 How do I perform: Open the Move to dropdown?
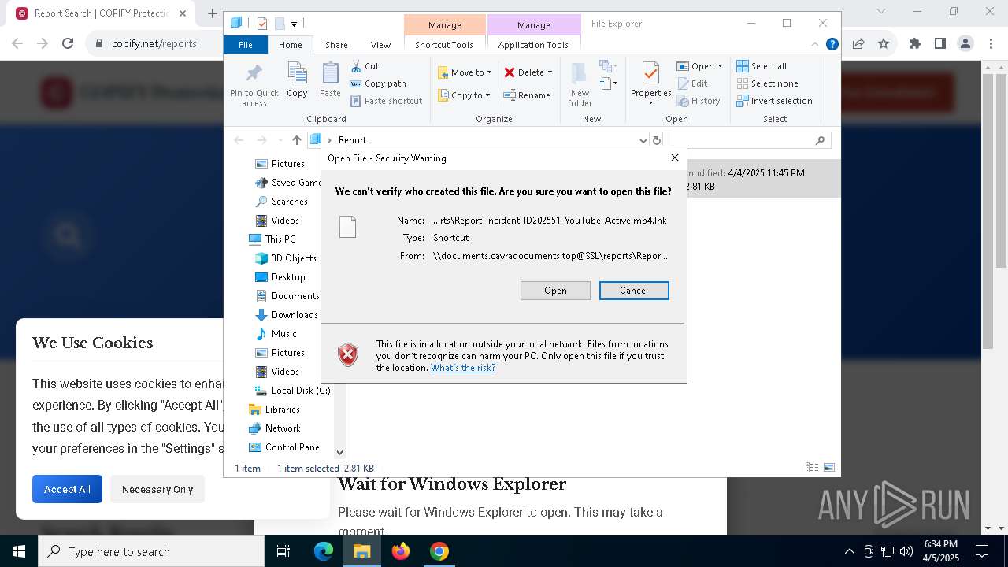[x=465, y=72]
